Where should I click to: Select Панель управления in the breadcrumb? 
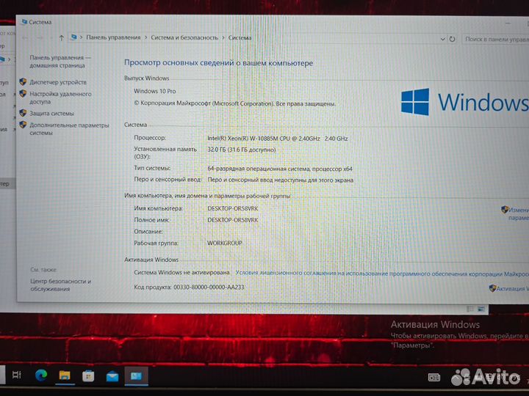click(x=113, y=37)
